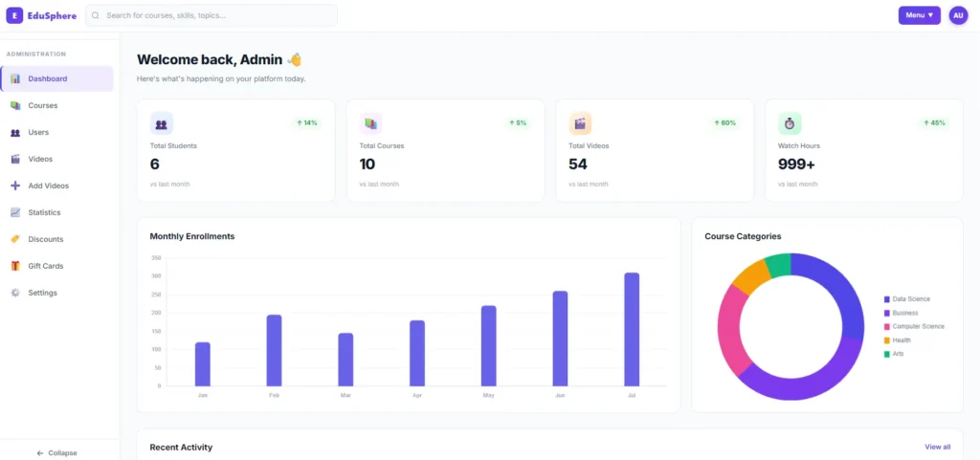Screen dimensions: 980x460
Task: Click the ADMINISTRATION sidebar label
Action: point(36,54)
